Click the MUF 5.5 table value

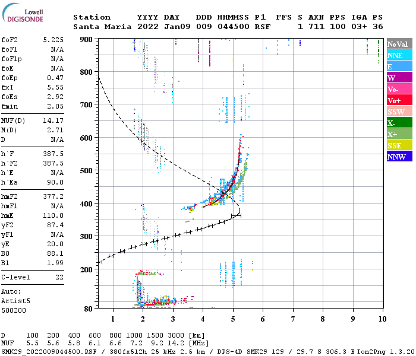coord(32,344)
